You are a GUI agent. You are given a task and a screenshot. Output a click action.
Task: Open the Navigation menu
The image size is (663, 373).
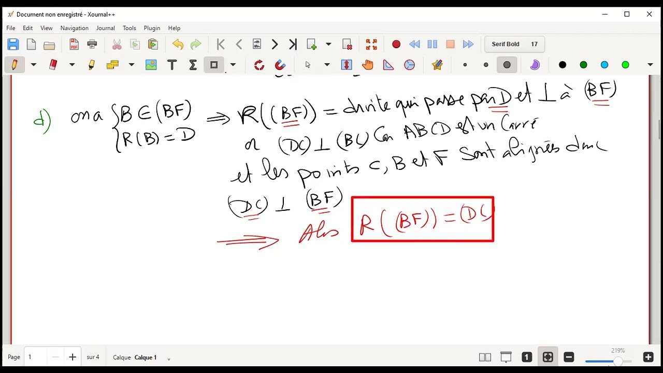(75, 28)
